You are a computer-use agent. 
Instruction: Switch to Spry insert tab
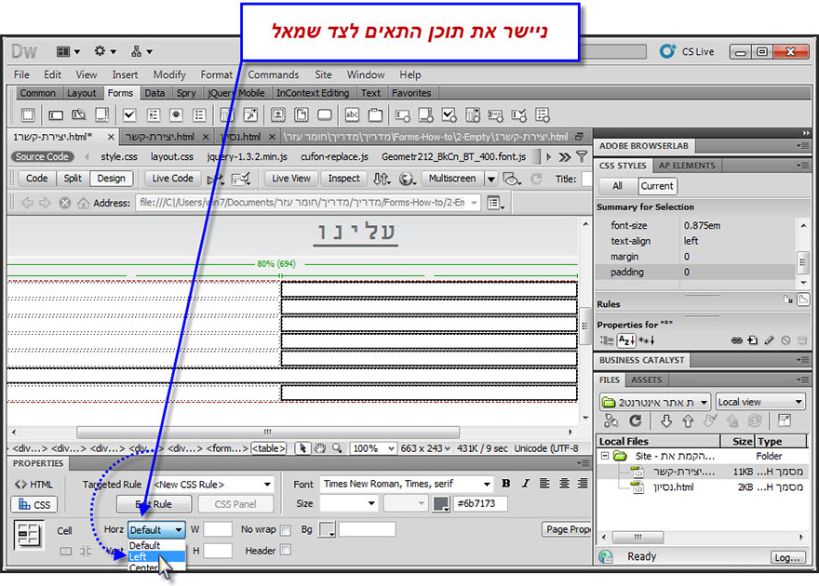tap(186, 93)
